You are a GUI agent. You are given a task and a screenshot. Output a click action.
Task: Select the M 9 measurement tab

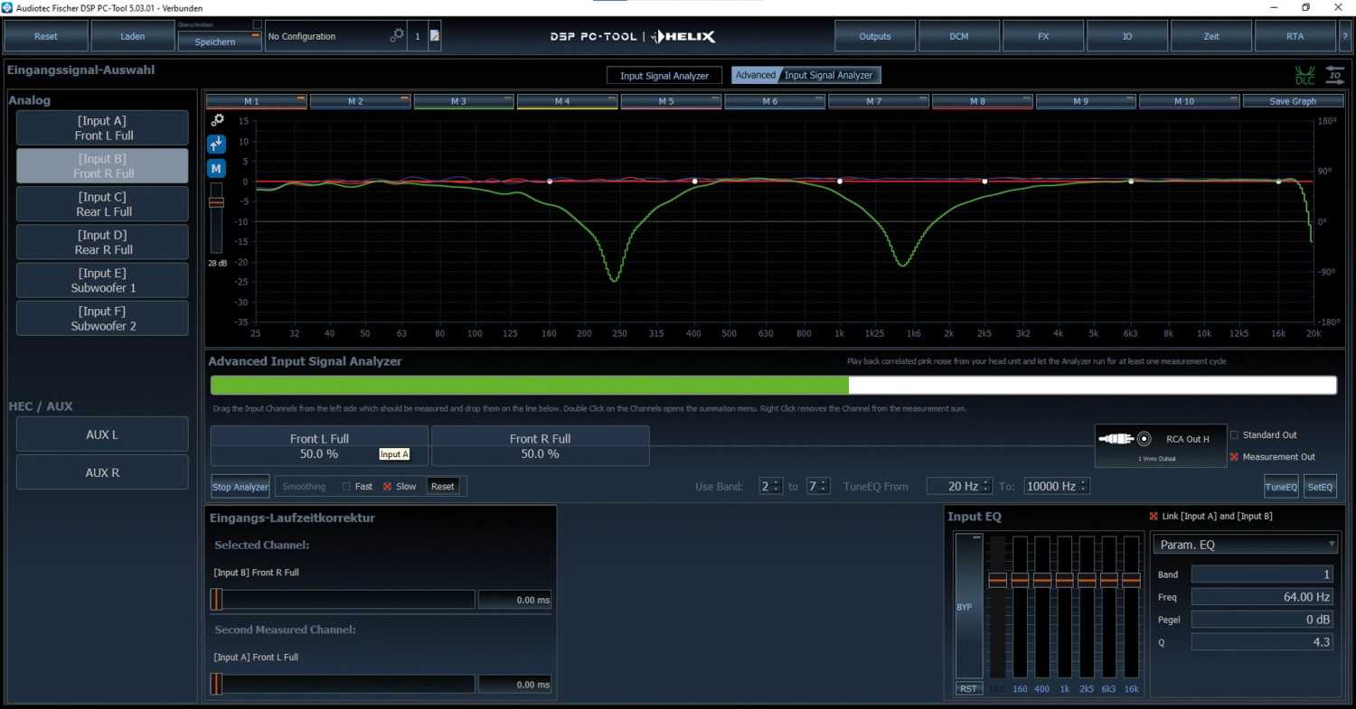pos(1086,101)
